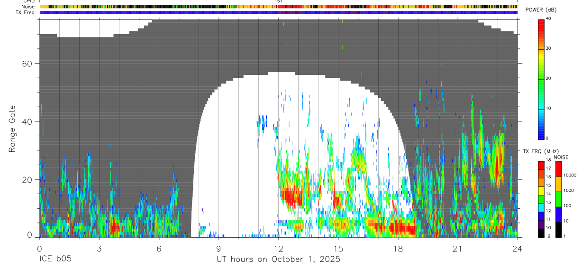Click the TX Freq row label at top left

26,12
